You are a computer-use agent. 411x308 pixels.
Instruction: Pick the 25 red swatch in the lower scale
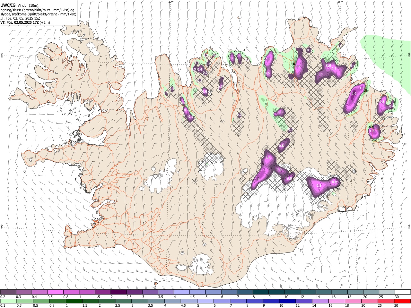(386, 301)
